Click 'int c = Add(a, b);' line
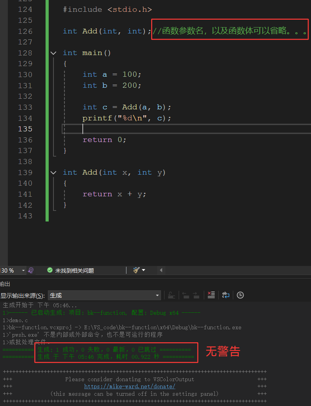Viewport: 311px width, 406px height. point(127,107)
